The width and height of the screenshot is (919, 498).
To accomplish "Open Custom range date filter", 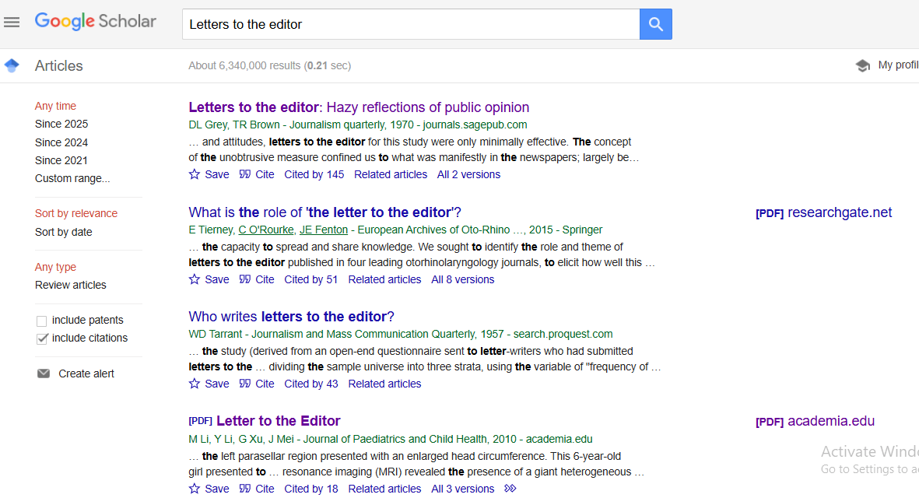I will tap(72, 179).
